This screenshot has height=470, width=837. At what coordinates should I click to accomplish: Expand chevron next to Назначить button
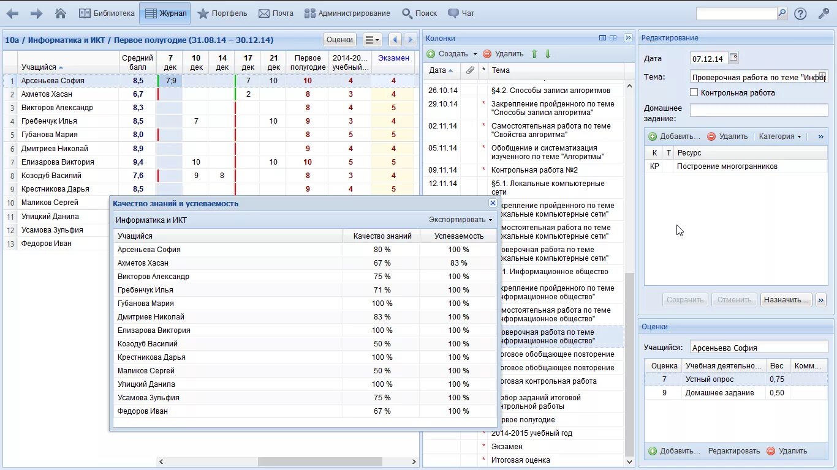tap(821, 300)
